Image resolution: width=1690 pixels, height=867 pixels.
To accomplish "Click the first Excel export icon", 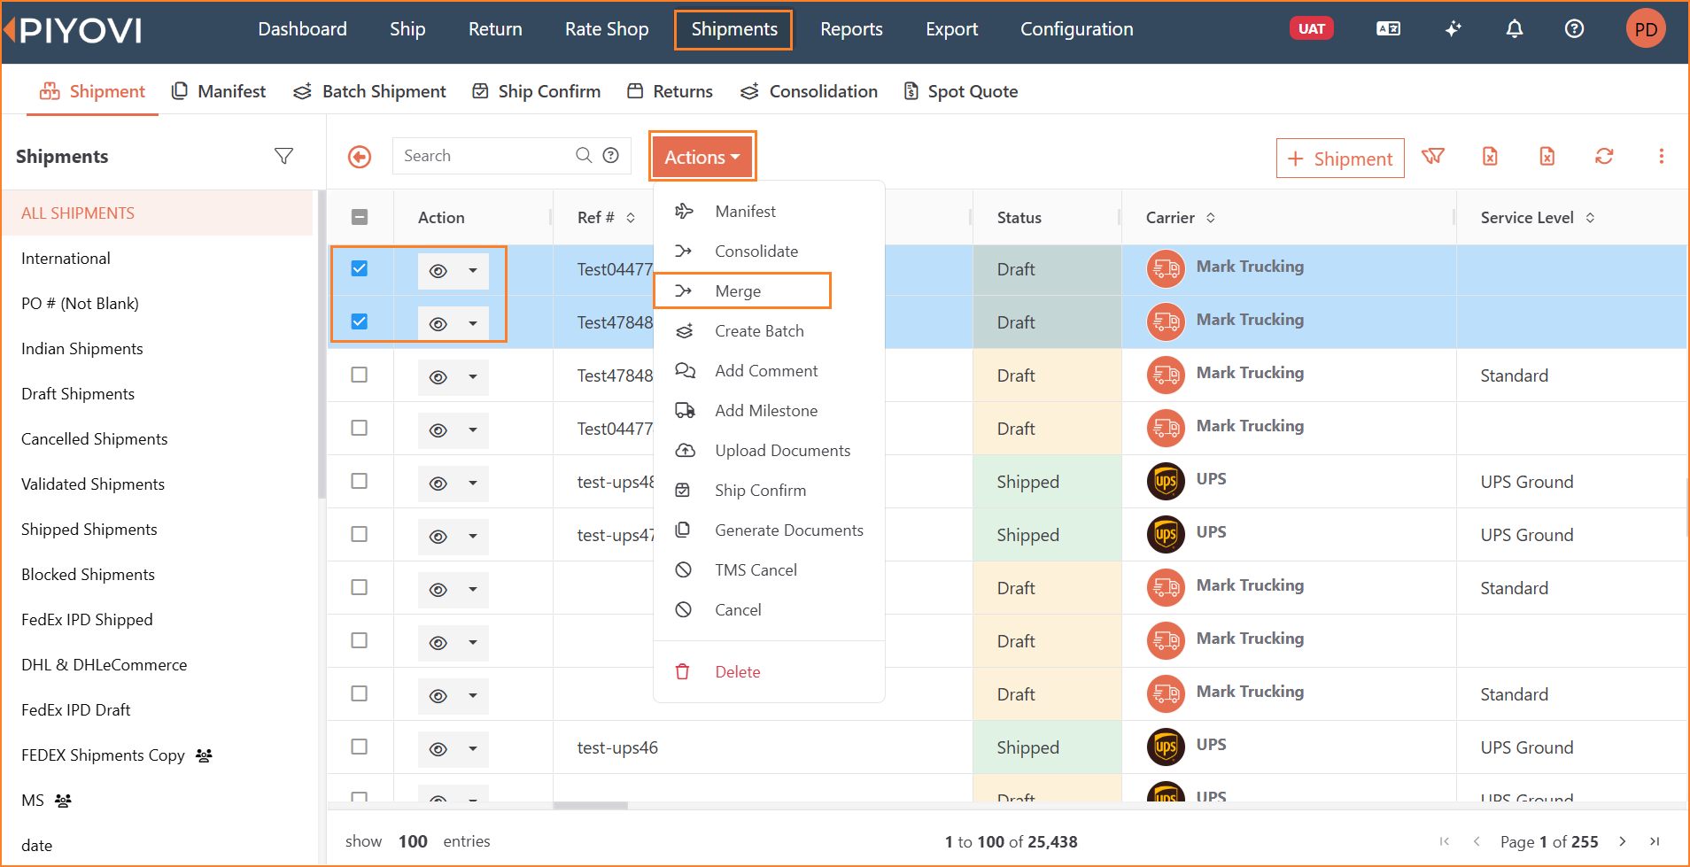I will [x=1491, y=157].
